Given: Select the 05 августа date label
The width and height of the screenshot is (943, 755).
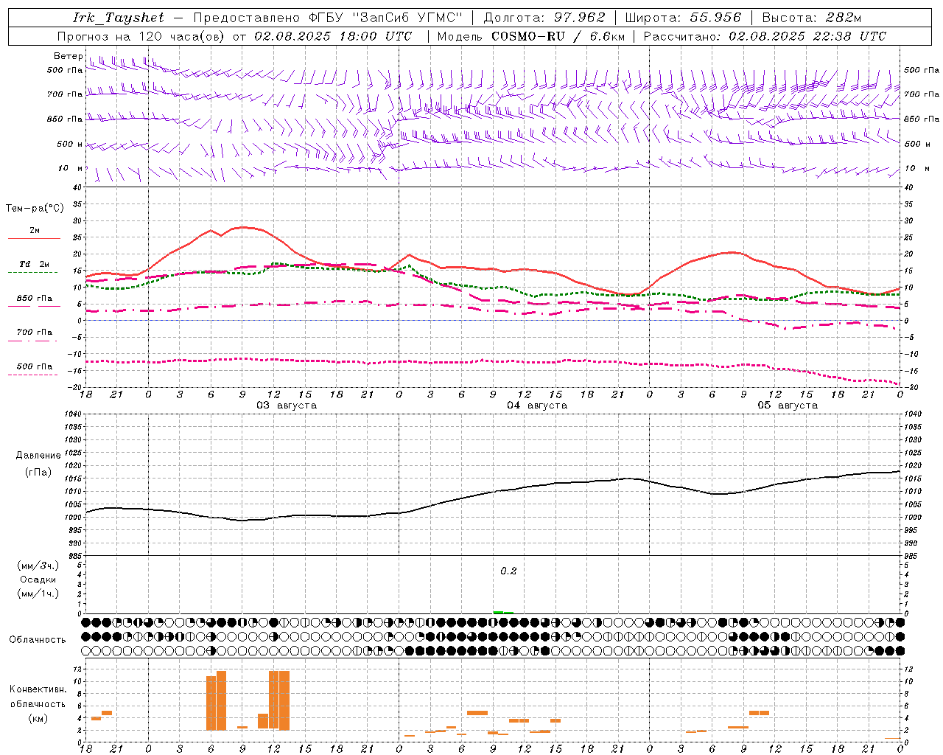Looking at the screenshot, I should 788,406.
